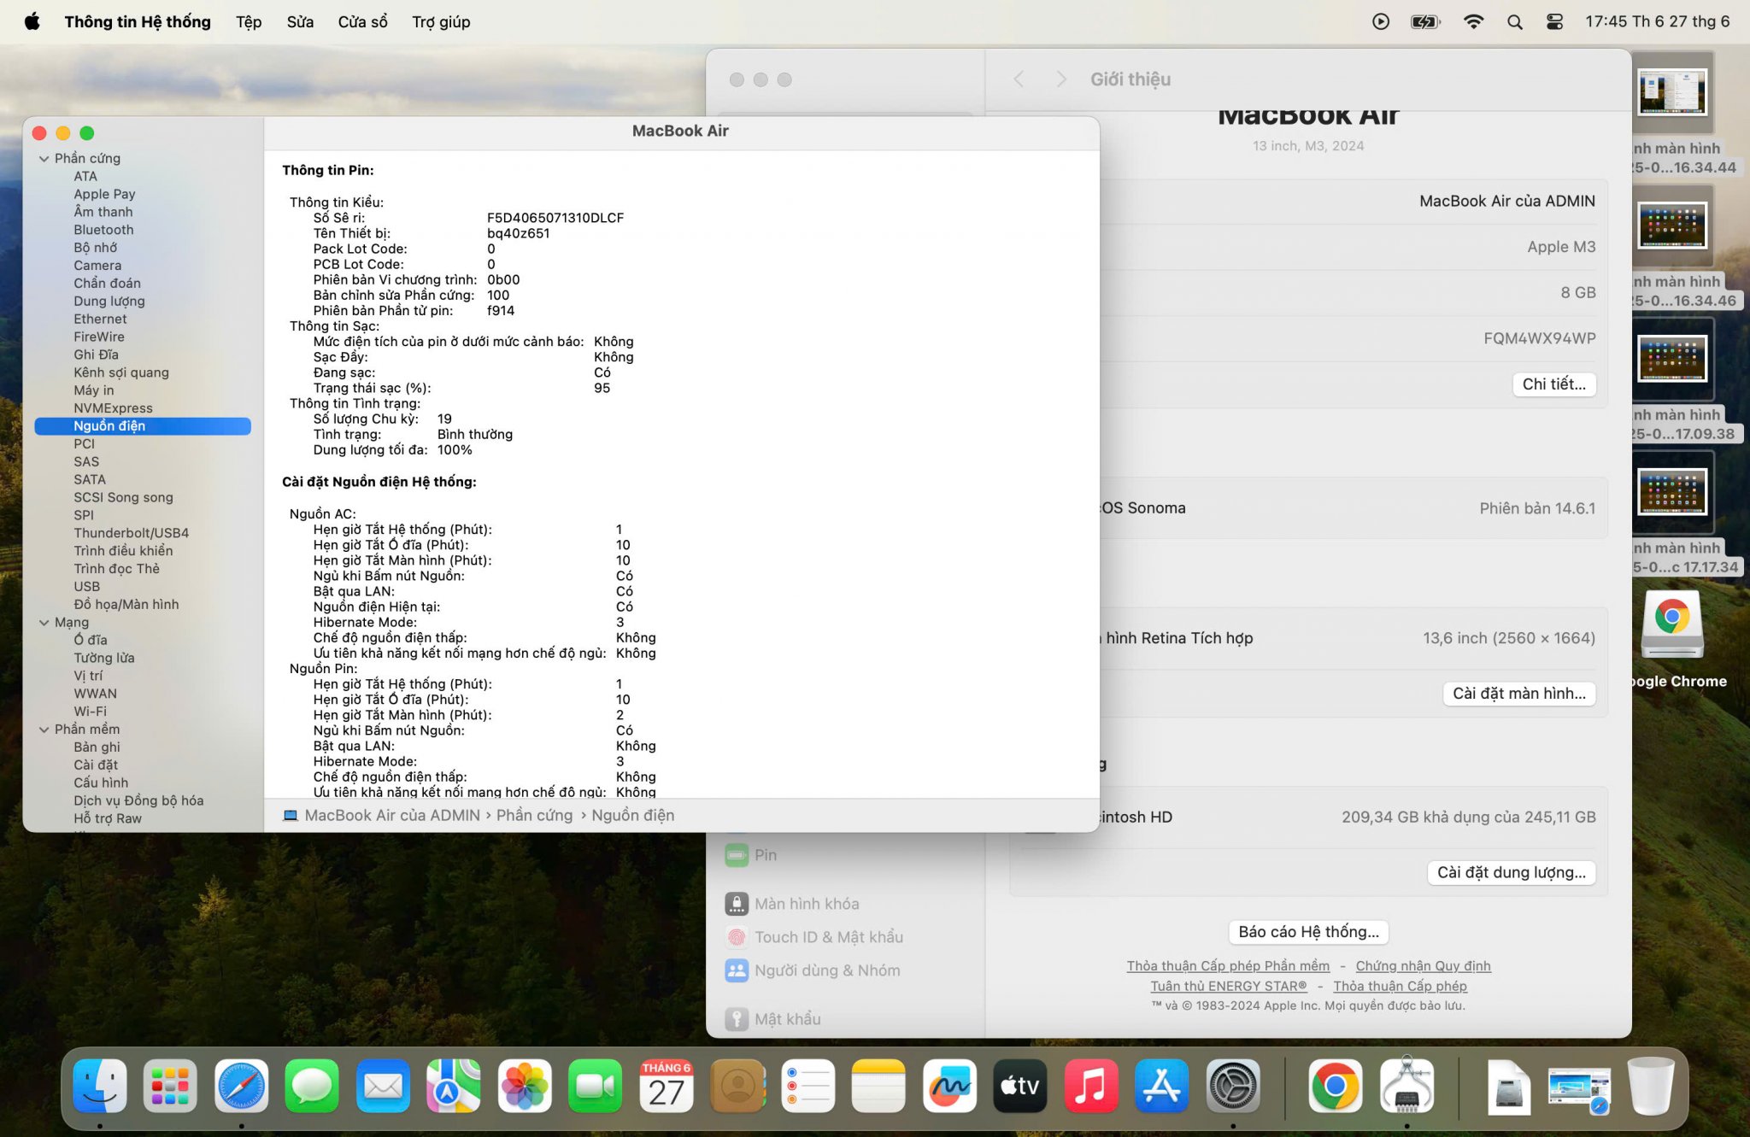Open Màn hình khóa settings item
The width and height of the screenshot is (1750, 1137).
coord(792,904)
